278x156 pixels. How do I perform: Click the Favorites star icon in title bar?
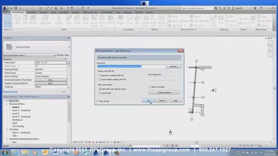point(229,8)
